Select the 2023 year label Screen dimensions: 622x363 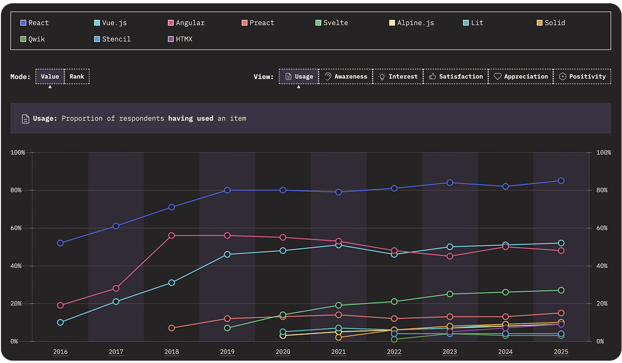point(450,352)
